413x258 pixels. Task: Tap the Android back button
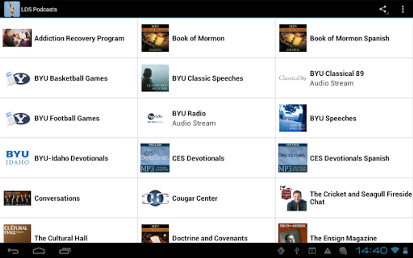13,251
